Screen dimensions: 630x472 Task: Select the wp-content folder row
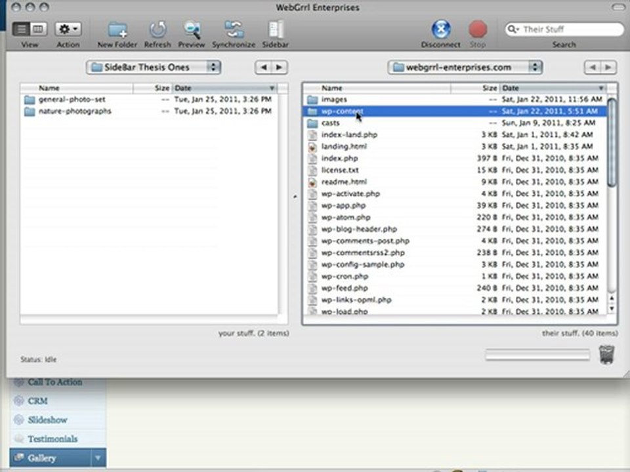(x=455, y=111)
